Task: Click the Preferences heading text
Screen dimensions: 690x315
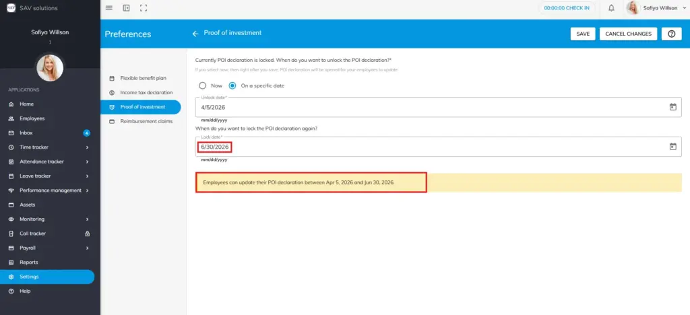Action: pyautogui.click(x=127, y=34)
